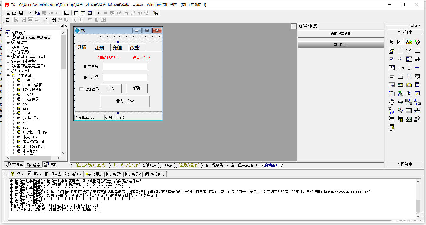Click the >> collapse button beside 组件箱扩展
Image resolution: width=426 pixels, height=225 pixels.
(x=293, y=26)
